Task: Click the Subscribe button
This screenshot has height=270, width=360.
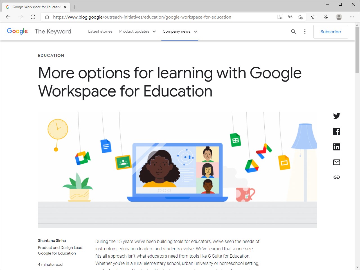Action: [330, 31]
